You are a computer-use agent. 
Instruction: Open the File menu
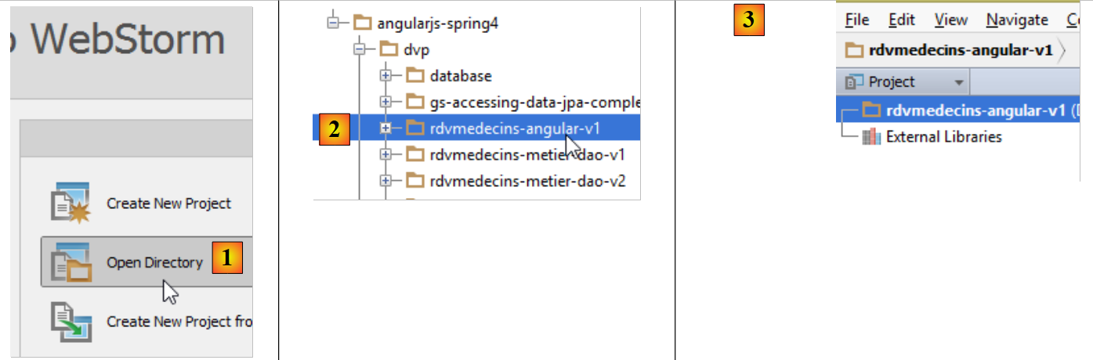[x=857, y=20]
